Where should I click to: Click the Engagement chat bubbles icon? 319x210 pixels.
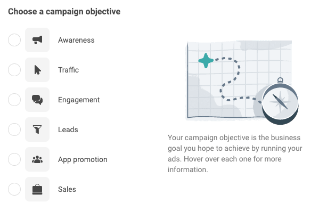click(37, 100)
